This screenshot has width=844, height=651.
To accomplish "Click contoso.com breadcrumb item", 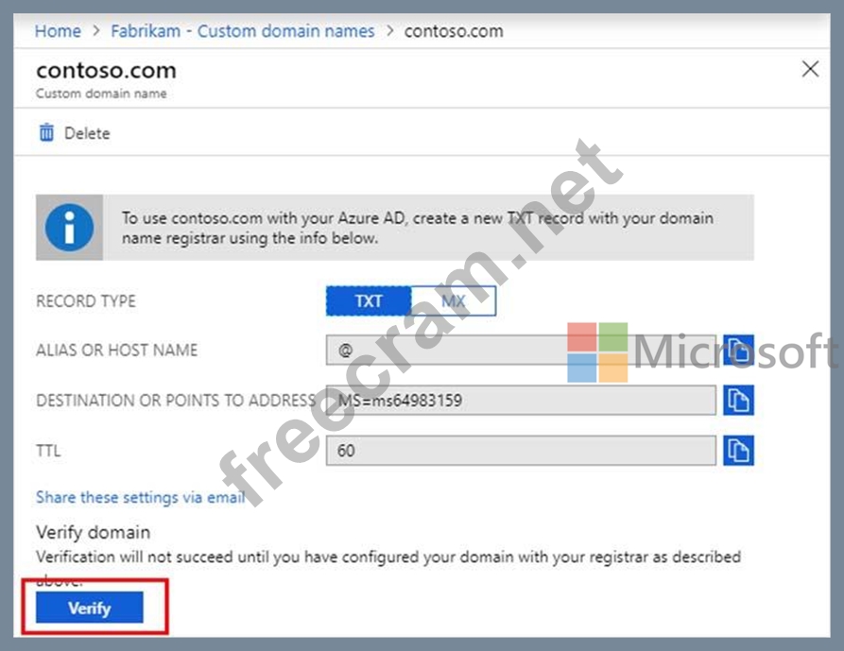I will click(454, 31).
